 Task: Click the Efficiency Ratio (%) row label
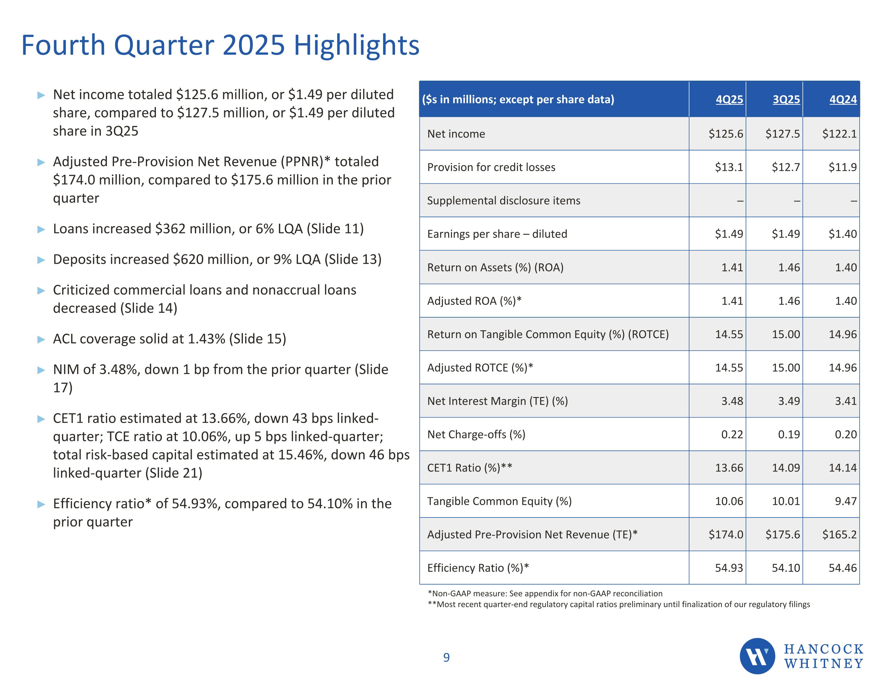(477, 568)
